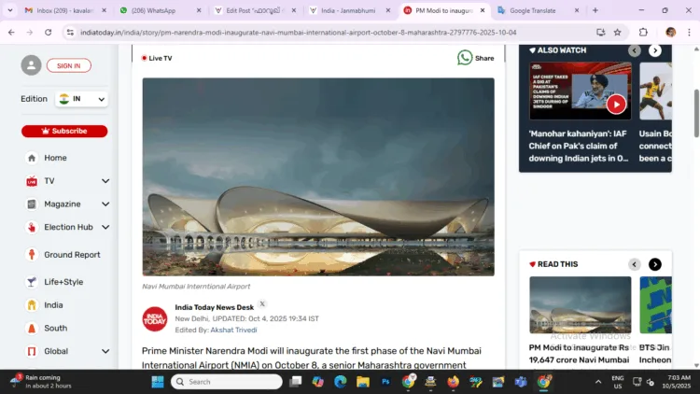Expand the TV menu chevron
700x394 pixels.
click(105, 181)
